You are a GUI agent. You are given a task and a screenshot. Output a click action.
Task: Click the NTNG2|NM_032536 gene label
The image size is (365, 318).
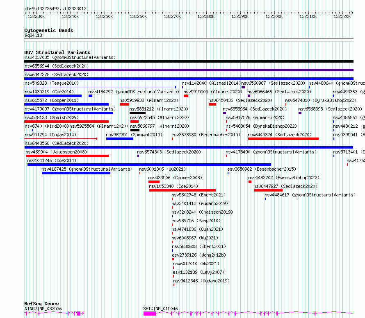point(43,309)
